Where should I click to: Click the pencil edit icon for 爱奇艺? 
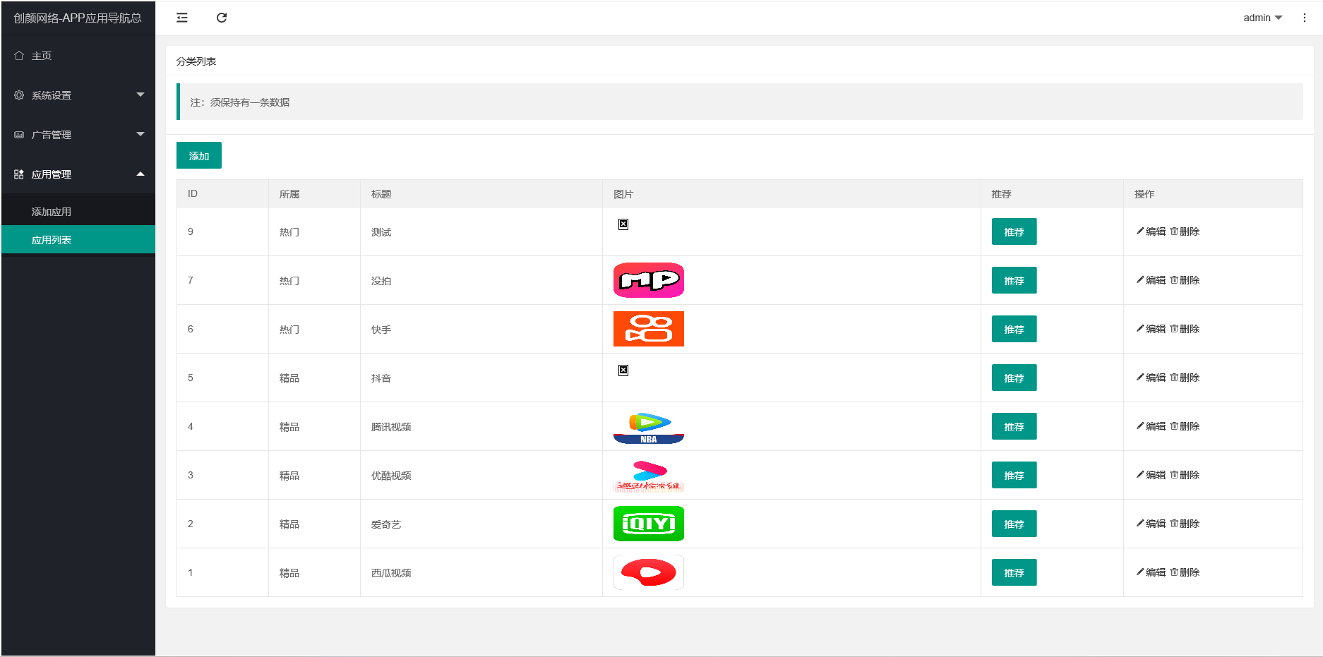point(1140,524)
